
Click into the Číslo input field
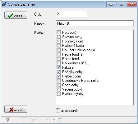point(71,14)
